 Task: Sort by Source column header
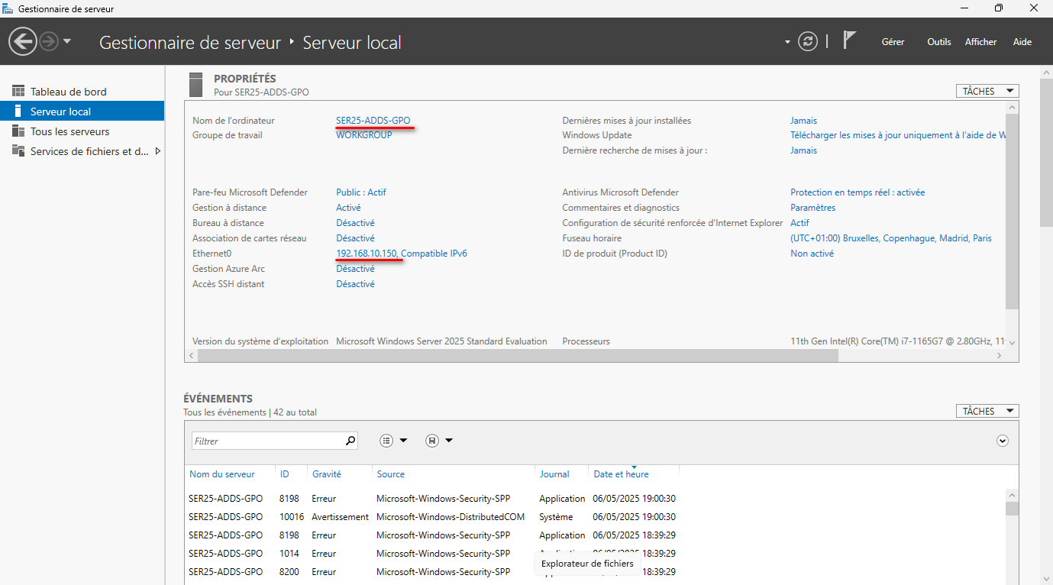391,474
